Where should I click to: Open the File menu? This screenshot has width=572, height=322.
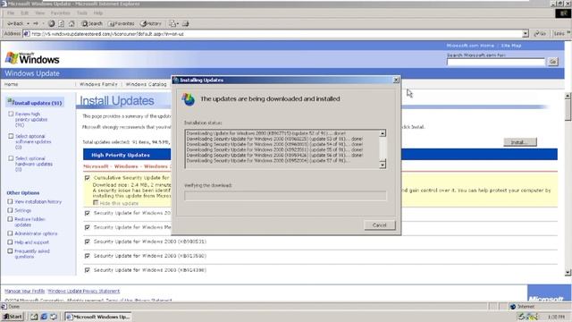(x=11, y=13)
